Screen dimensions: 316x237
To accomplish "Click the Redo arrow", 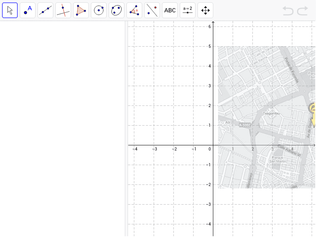I will [303, 11].
